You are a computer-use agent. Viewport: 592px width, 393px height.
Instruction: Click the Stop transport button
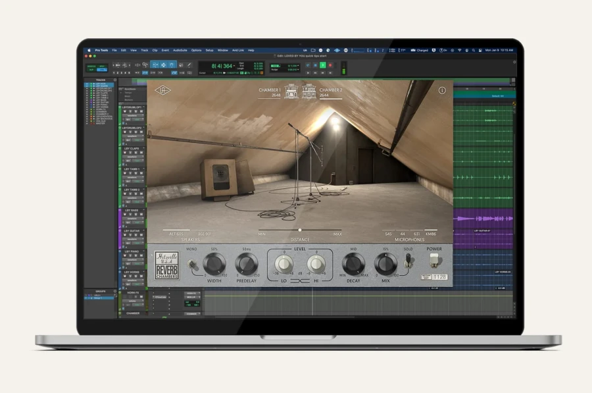point(315,65)
